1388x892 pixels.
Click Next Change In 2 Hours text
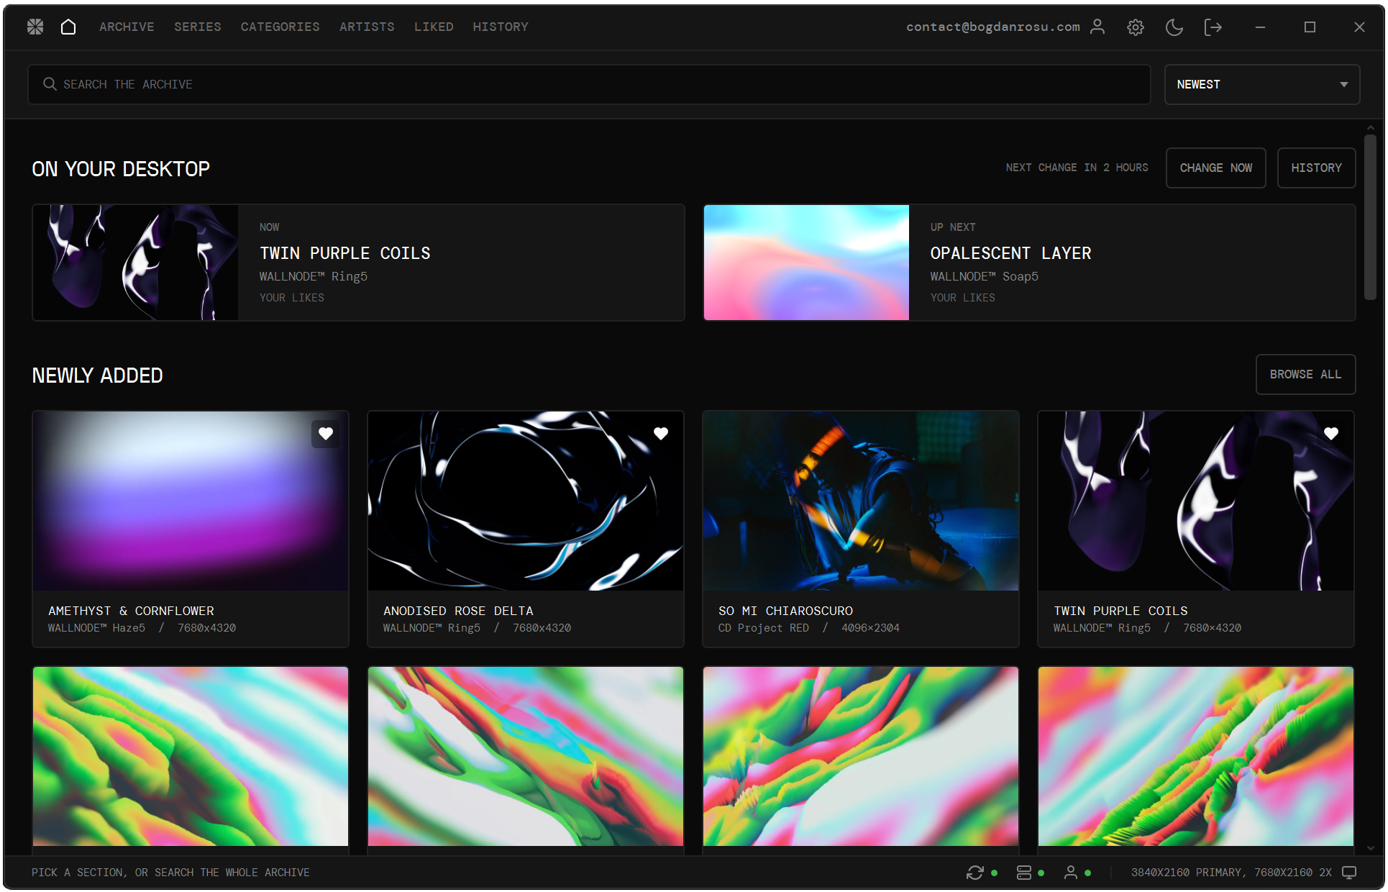(1077, 168)
